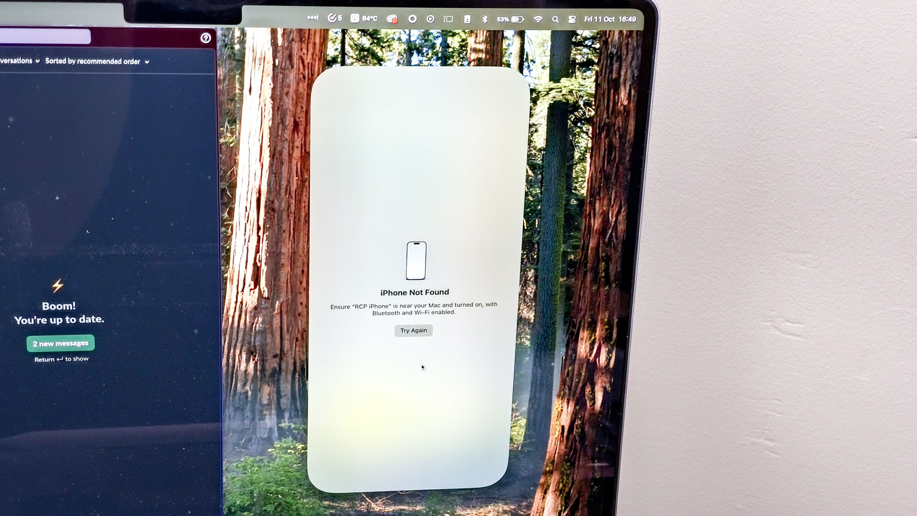Image resolution: width=917 pixels, height=516 pixels.
Task: Expand the conversations filter dropdown
Action: point(19,61)
